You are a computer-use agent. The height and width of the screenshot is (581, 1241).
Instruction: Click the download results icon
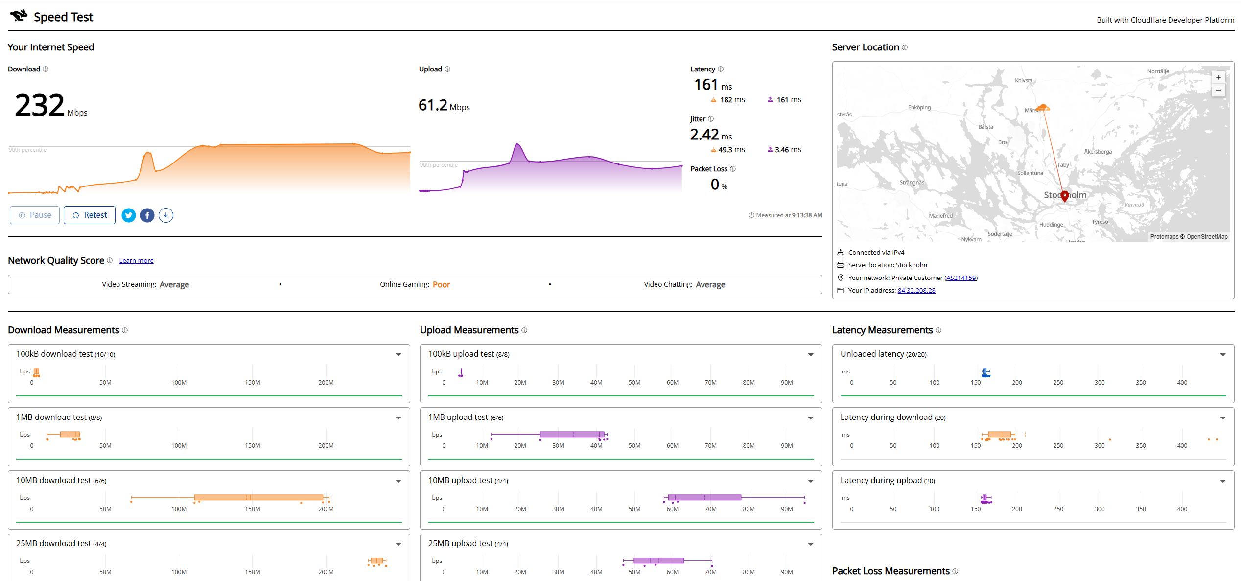[166, 215]
